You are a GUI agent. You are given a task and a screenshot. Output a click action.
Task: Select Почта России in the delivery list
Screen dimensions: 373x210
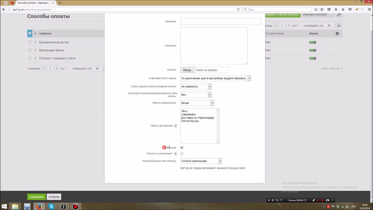(190, 121)
